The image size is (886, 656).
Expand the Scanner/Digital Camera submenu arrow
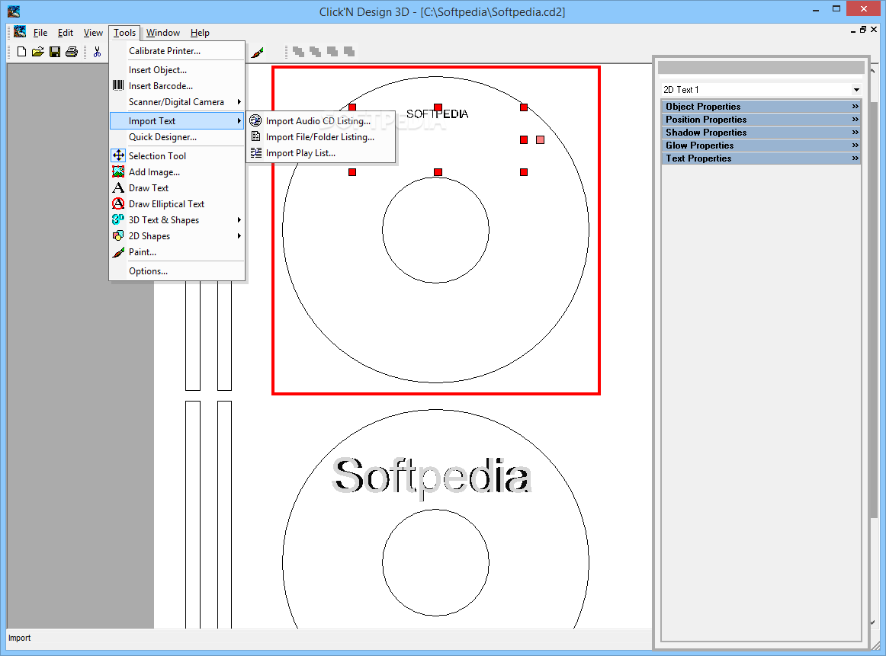239,102
